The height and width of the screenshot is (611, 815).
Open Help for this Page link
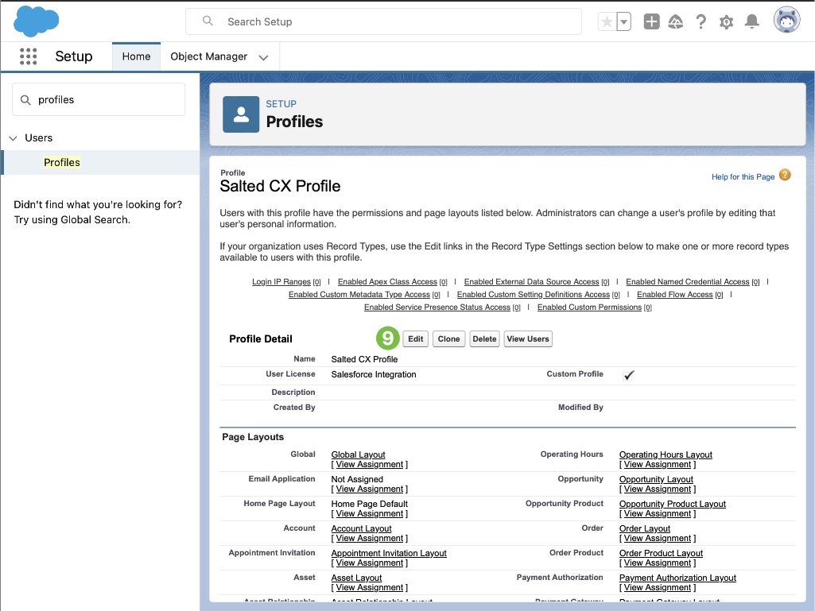click(x=743, y=176)
